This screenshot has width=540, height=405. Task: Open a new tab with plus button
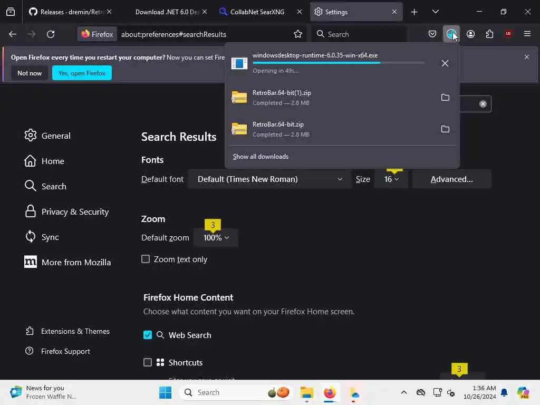(x=414, y=12)
